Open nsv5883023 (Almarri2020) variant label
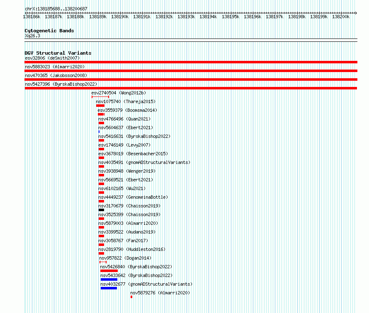 click(55, 67)
